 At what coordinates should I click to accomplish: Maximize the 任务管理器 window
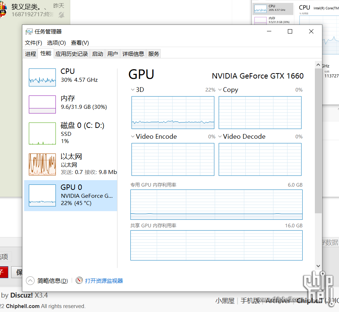290,31
